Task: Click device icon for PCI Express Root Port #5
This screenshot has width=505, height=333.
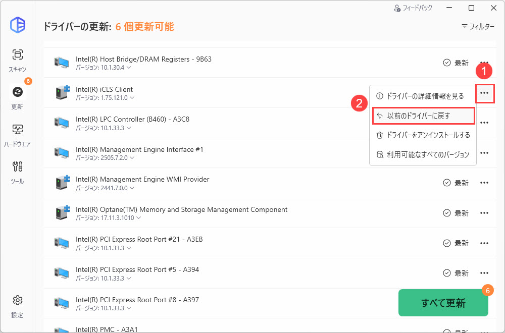Action: click(x=62, y=273)
